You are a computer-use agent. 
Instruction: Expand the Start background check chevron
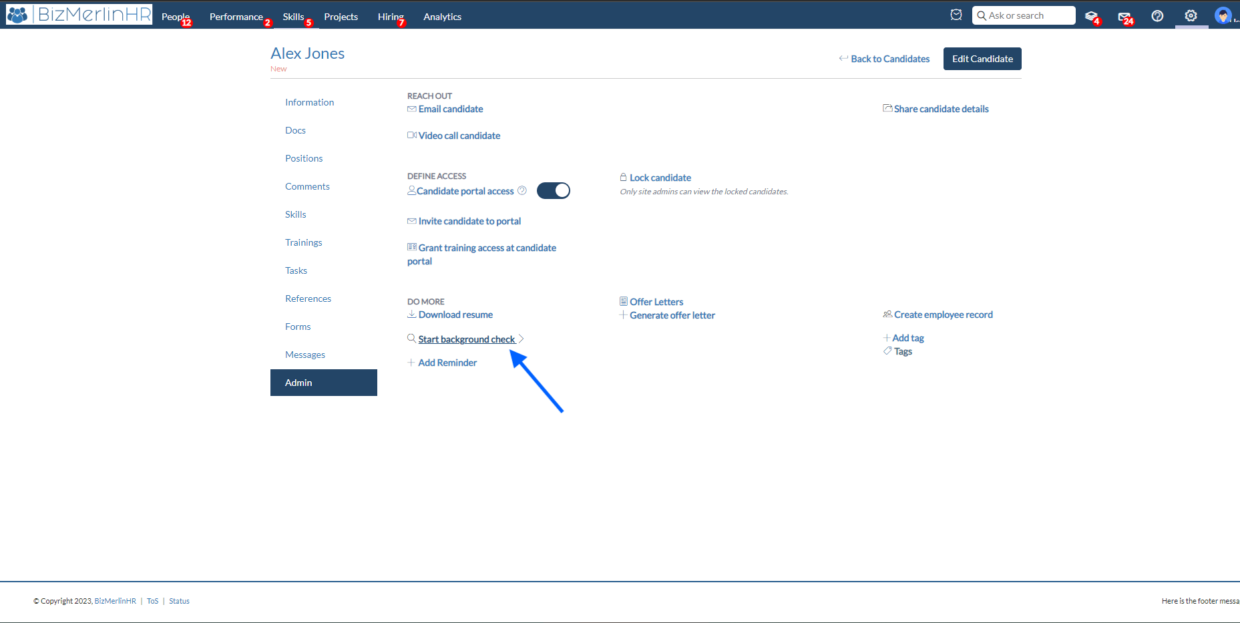(x=522, y=339)
